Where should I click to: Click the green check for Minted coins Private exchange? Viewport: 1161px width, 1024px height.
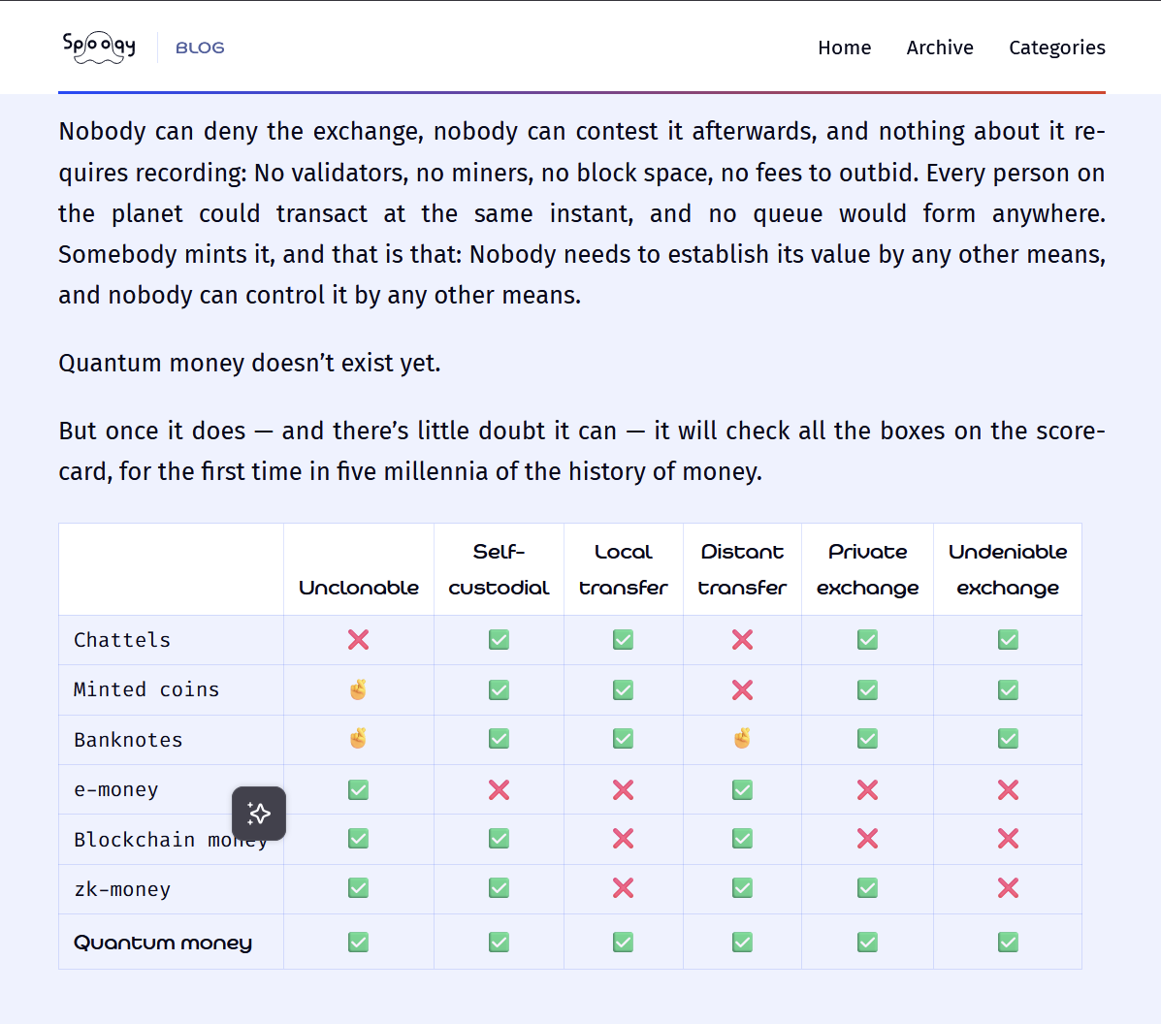pyautogui.click(x=867, y=690)
